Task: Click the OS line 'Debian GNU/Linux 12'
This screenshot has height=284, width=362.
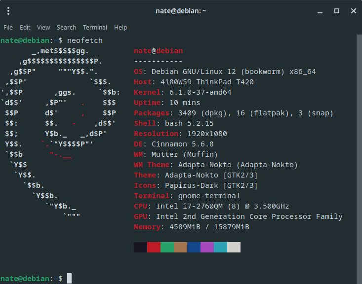Action: pos(194,71)
